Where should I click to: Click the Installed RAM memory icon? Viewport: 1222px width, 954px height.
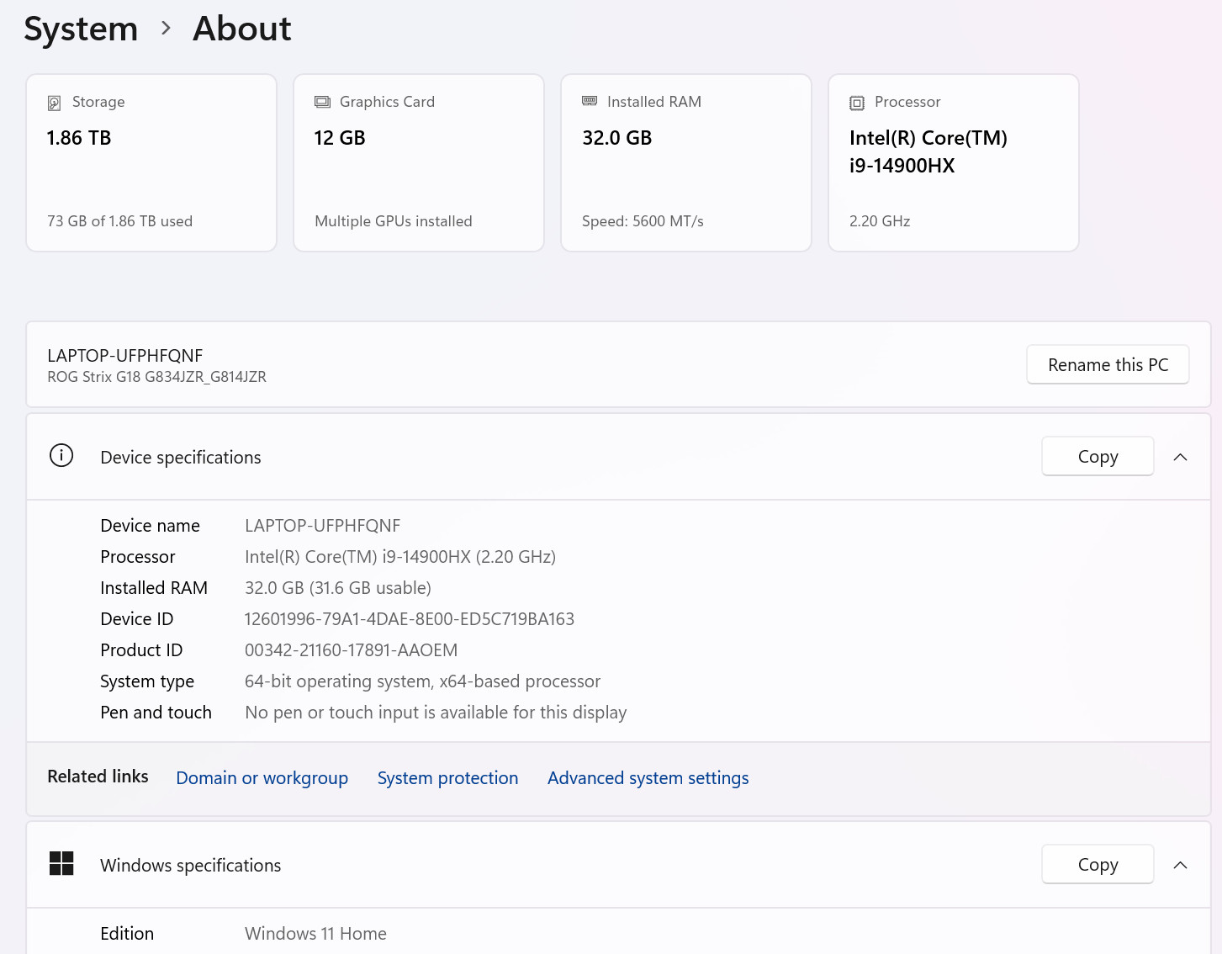click(590, 101)
